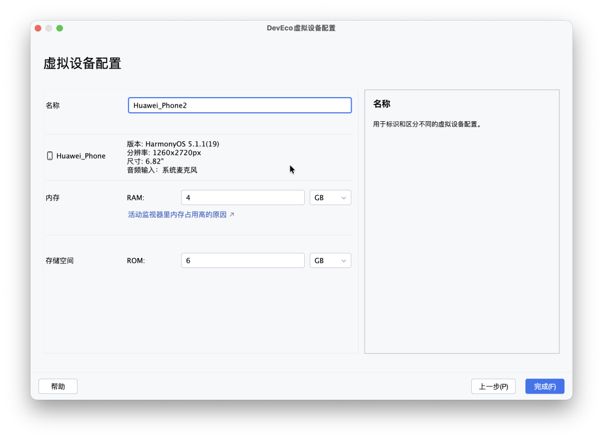Click the 帮助 help button
The height and width of the screenshot is (440, 603).
point(58,386)
